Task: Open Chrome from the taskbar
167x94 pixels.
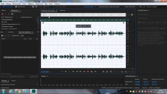Action: click(18, 91)
